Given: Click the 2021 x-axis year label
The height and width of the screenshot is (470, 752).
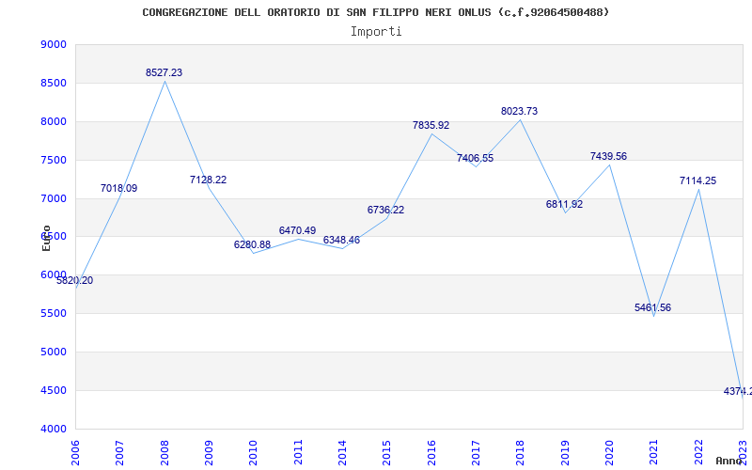Looking at the screenshot, I should click(654, 453).
